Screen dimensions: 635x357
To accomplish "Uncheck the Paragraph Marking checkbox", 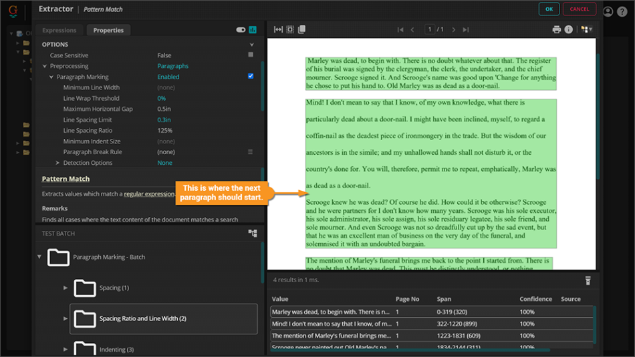I will click(x=251, y=76).
